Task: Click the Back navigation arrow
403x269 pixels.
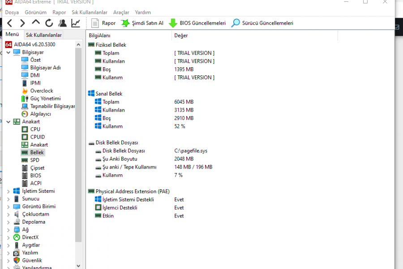Action: coord(10,23)
